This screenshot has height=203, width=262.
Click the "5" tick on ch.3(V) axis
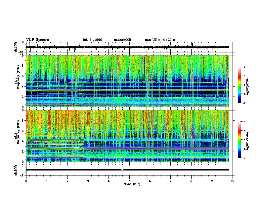(23, 165)
